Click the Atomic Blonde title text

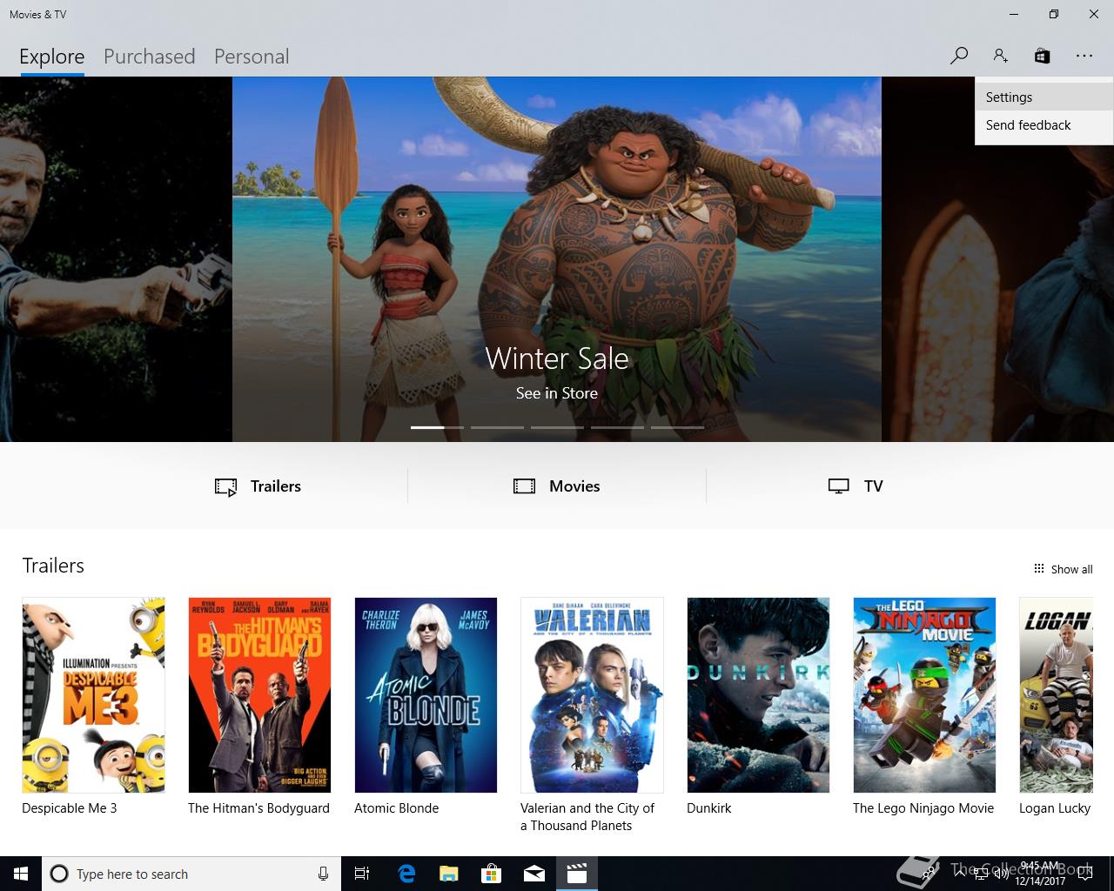[397, 808]
